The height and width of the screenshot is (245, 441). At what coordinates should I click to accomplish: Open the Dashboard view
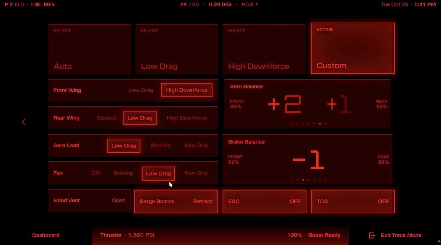(x=46, y=235)
